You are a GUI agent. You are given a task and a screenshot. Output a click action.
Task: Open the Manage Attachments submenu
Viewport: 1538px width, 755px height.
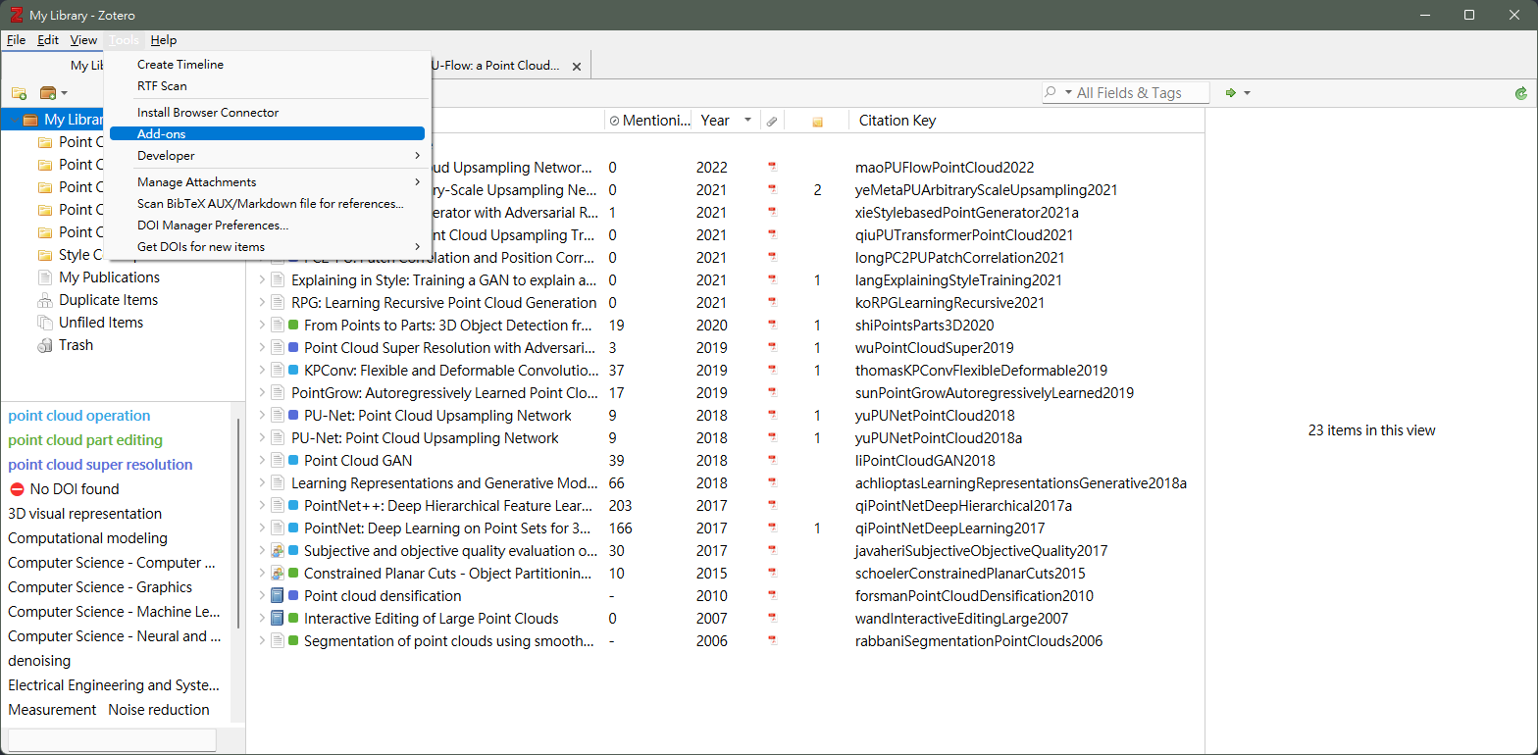[x=267, y=182]
